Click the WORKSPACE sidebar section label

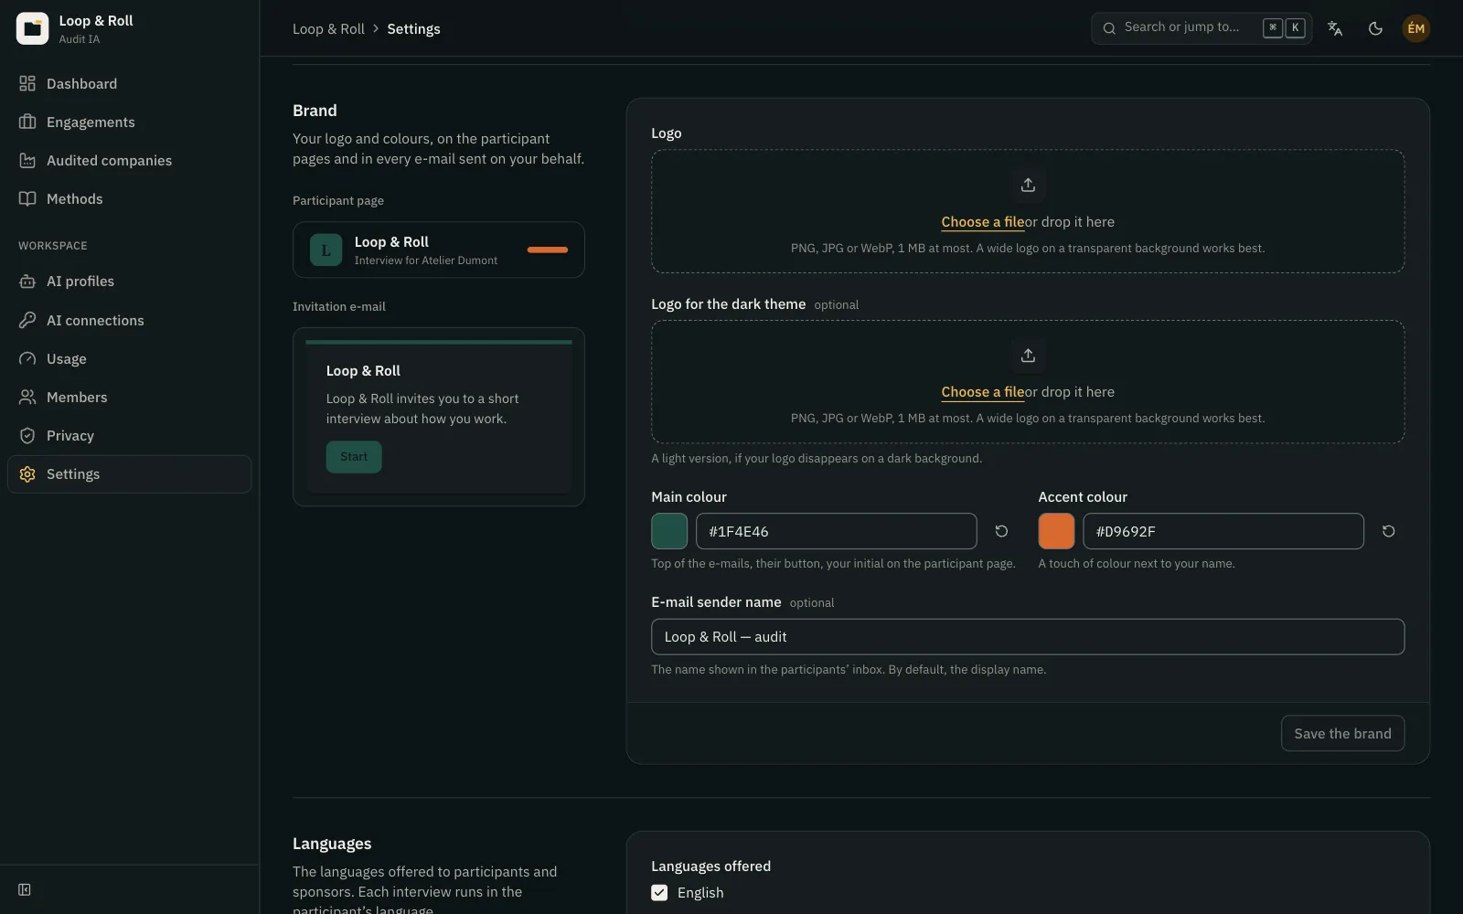tap(53, 246)
